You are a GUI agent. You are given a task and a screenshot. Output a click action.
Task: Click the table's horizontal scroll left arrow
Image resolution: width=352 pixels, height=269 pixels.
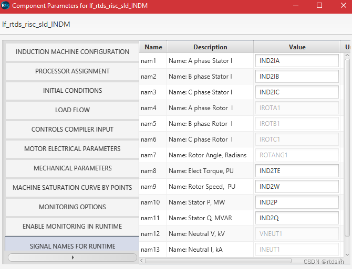click(142, 261)
